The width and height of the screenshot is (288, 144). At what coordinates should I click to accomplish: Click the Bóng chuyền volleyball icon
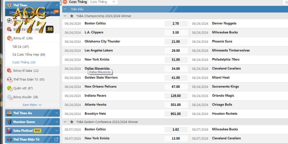click(10, 97)
